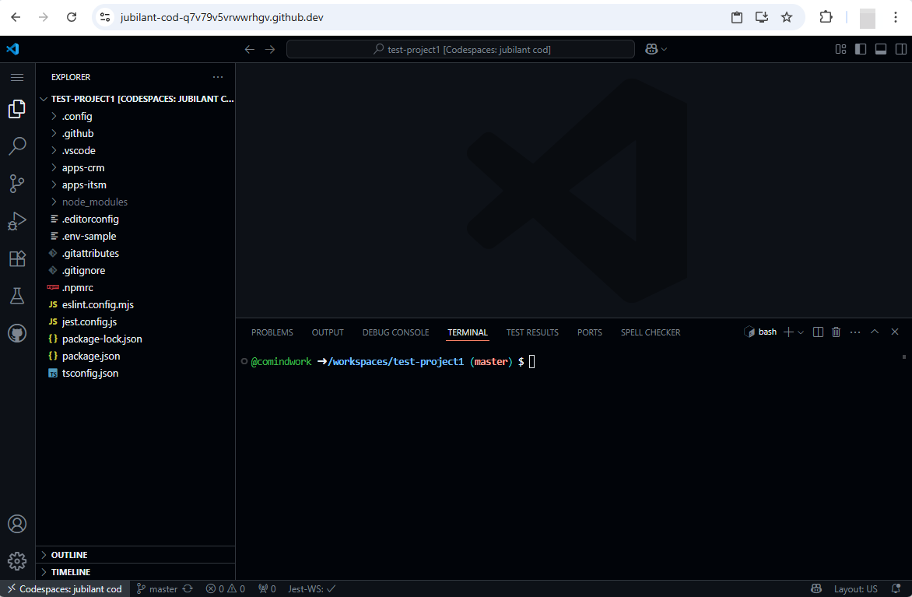Switch to the Test Results tab
Image resolution: width=912 pixels, height=597 pixels.
tap(532, 332)
